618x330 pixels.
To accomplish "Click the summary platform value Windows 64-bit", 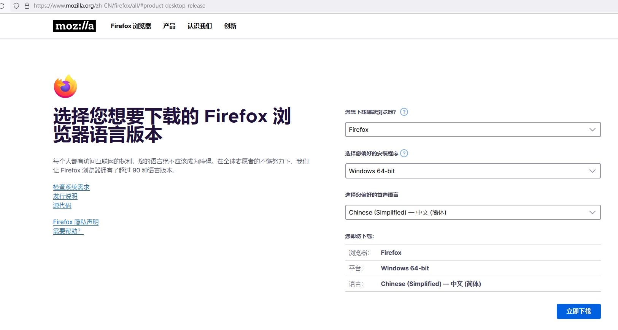I will [x=405, y=268].
